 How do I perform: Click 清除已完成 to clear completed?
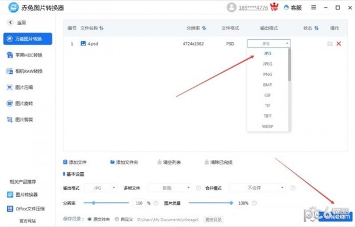218,162
